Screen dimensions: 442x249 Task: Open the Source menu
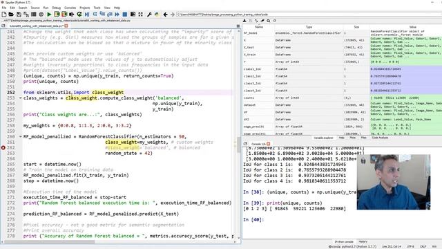[x=35, y=8]
